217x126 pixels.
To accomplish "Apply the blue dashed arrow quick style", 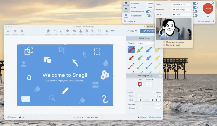I will pos(149,66).
